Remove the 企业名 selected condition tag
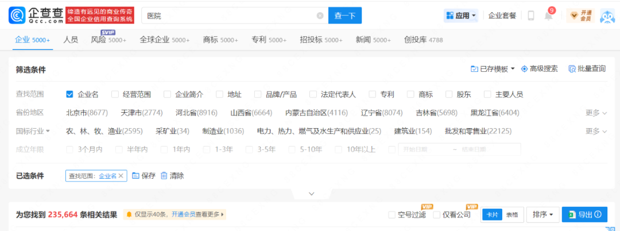Image resolution: width=620 pixels, height=231 pixels. click(x=121, y=176)
